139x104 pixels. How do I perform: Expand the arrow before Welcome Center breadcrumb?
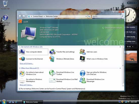44,16
